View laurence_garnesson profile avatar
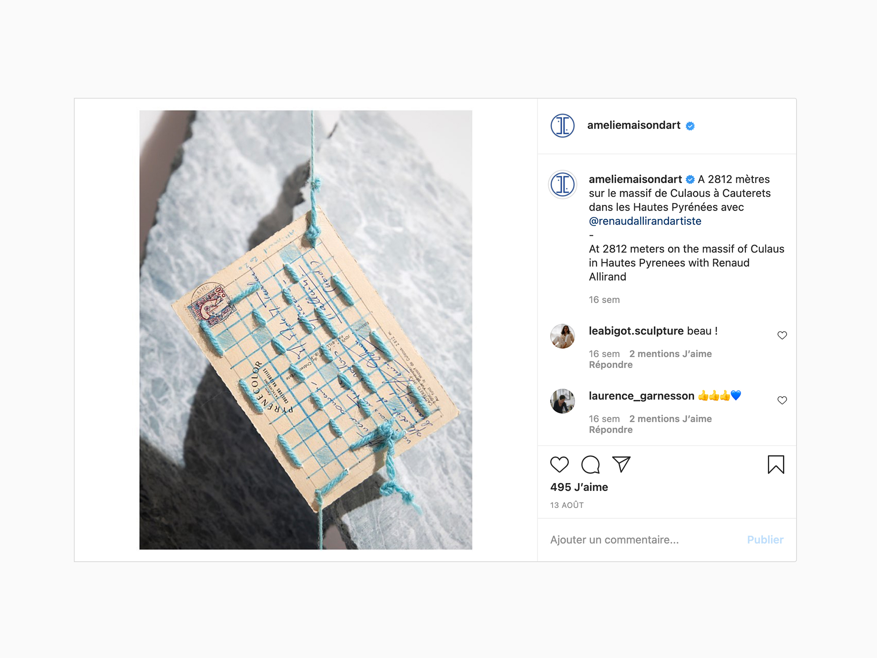877x658 pixels. tap(563, 401)
